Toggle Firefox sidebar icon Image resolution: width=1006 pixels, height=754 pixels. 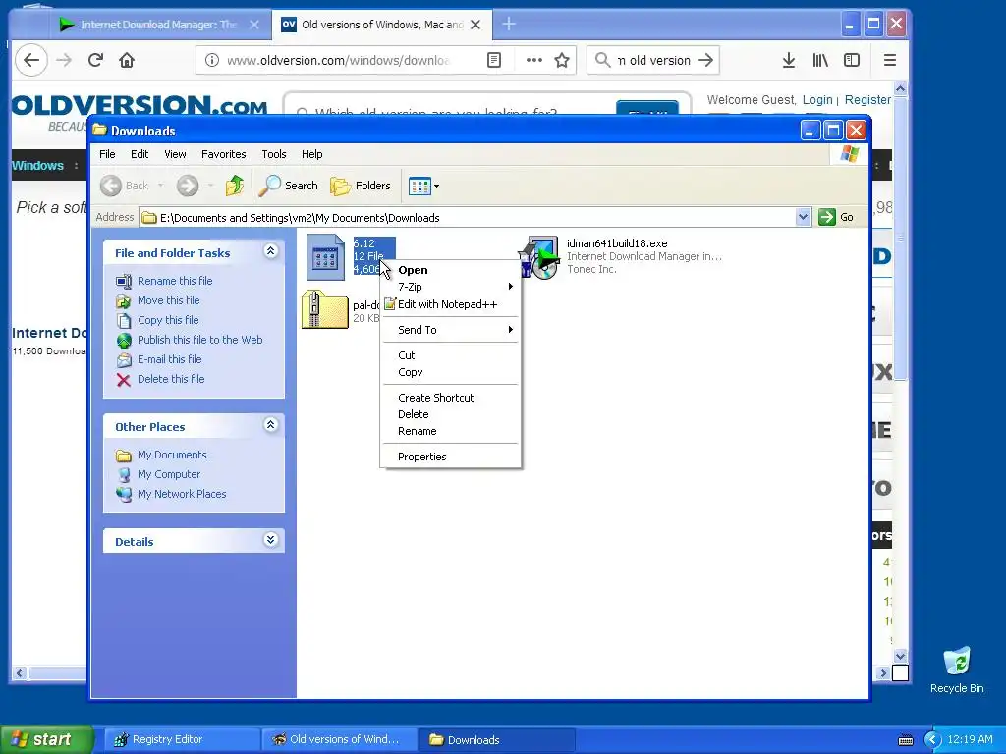pos(852,60)
